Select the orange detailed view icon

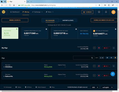point(115,58)
